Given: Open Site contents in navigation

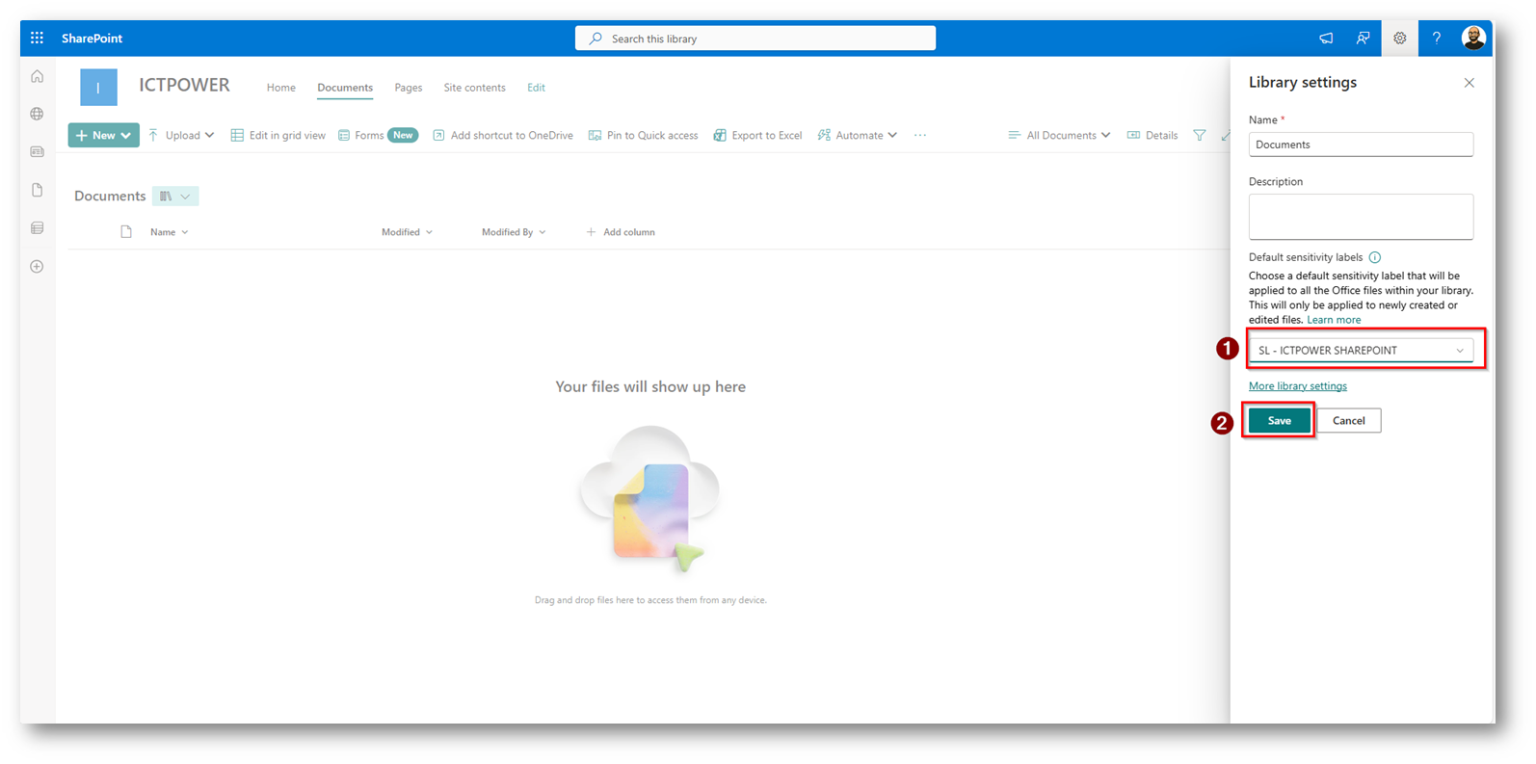Looking at the screenshot, I should click(474, 88).
